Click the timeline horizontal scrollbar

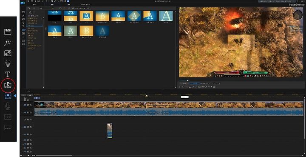click(x=54, y=156)
